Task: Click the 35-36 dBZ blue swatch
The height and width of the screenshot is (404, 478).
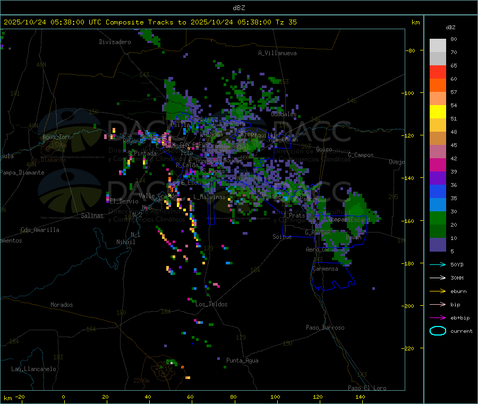Action: [438, 191]
